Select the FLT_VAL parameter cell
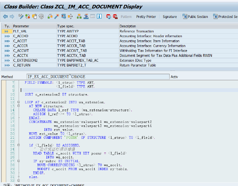Screen dimensions: 238x186 coord(34,31)
